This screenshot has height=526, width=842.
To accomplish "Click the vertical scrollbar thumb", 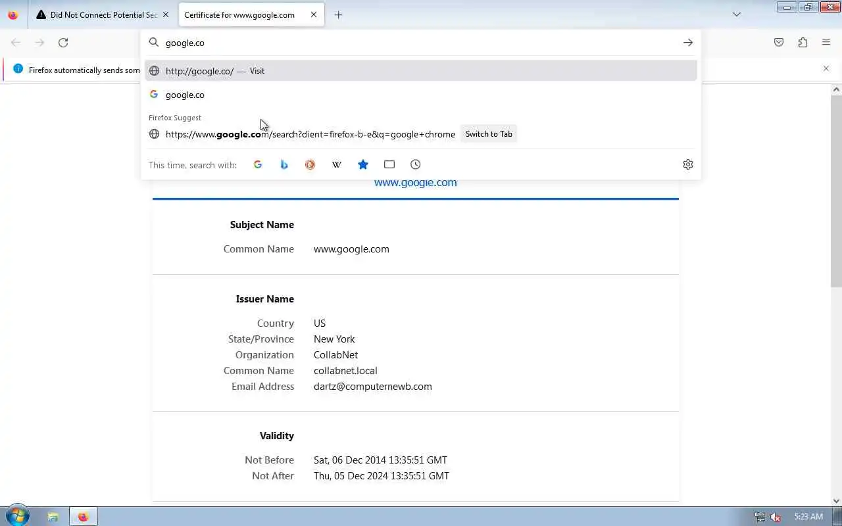I will pyautogui.click(x=836, y=191).
